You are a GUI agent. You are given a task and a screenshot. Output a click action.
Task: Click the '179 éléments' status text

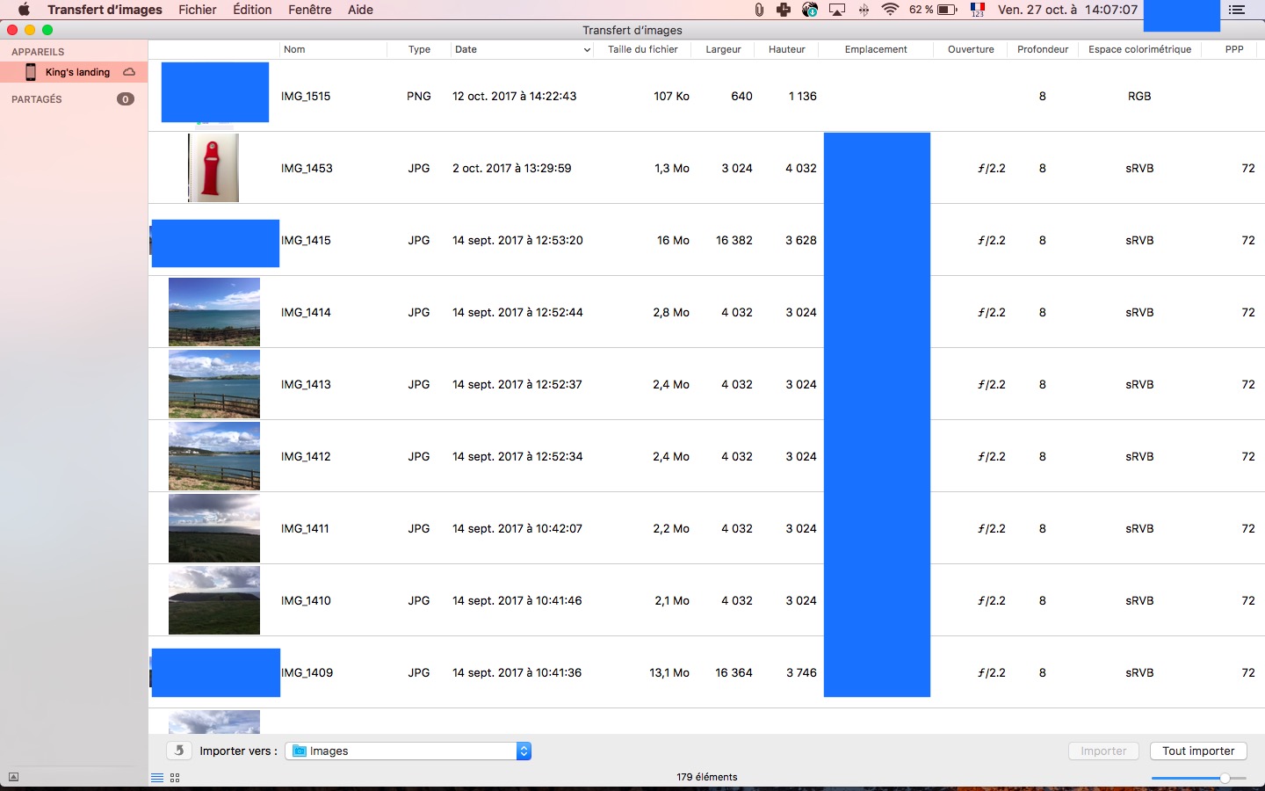(707, 777)
